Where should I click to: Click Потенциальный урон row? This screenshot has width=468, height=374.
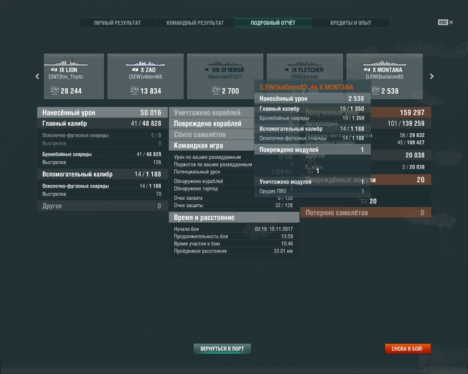pyautogui.click(x=233, y=172)
